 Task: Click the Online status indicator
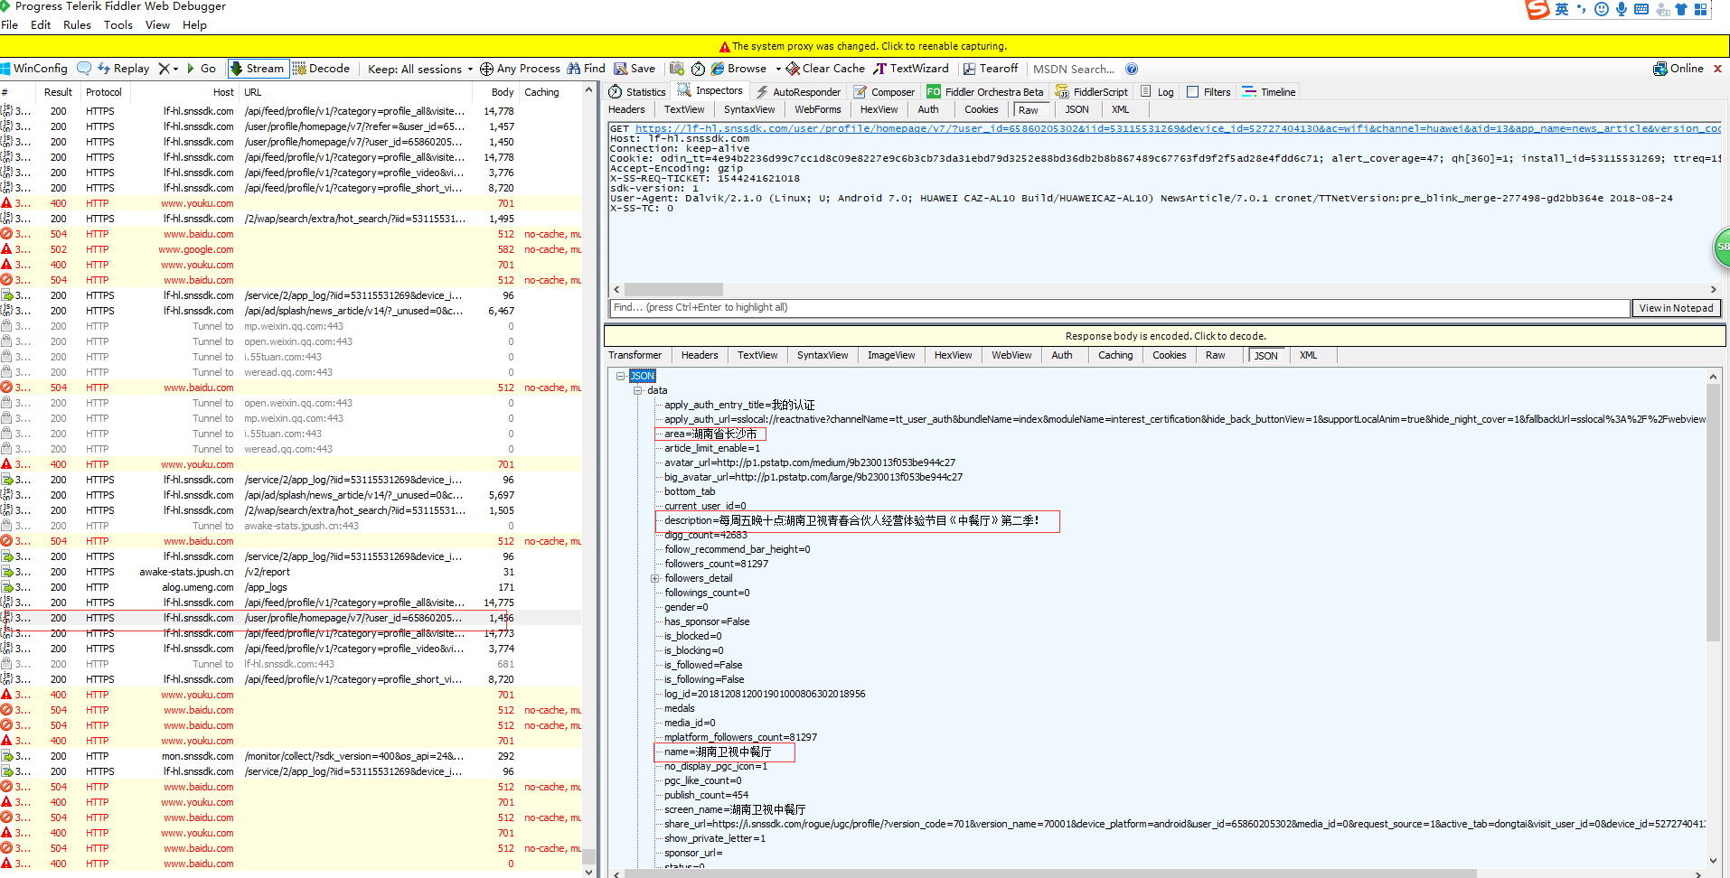click(x=1678, y=69)
